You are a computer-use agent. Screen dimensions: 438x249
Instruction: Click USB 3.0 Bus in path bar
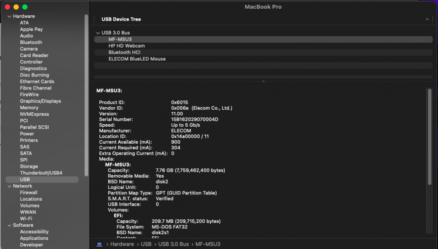pyautogui.click(x=173, y=244)
